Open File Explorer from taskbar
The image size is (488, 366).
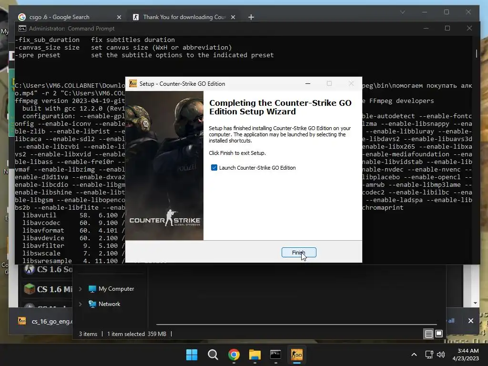(254, 355)
